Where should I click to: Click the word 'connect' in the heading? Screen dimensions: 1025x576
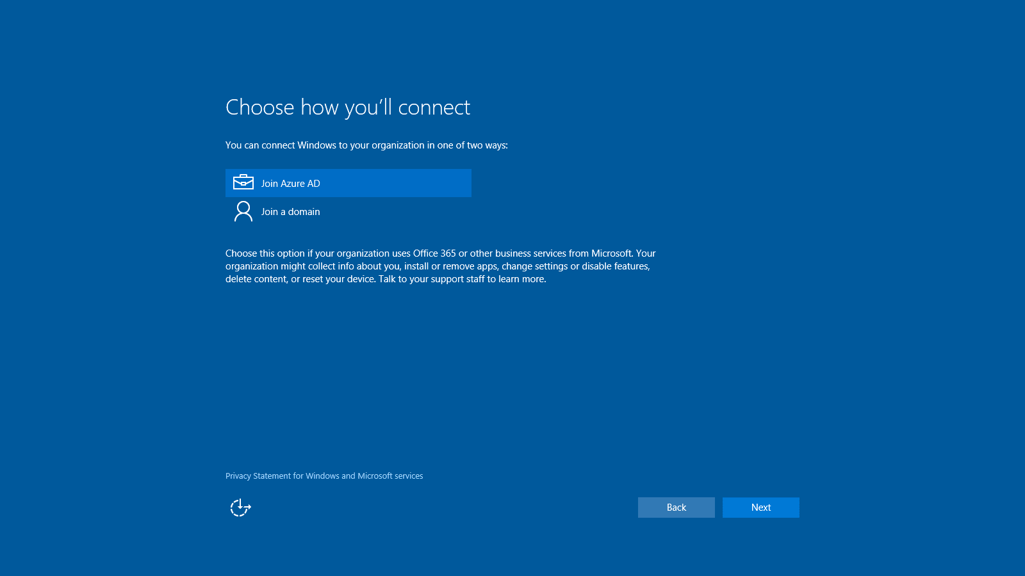pos(434,108)
